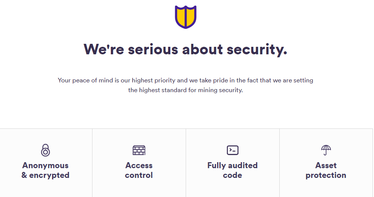Image resolution: width=374 pixels, height=197 pixels.
Task: Click the word "encrypted" in the first card
Action: pos(50,175)
